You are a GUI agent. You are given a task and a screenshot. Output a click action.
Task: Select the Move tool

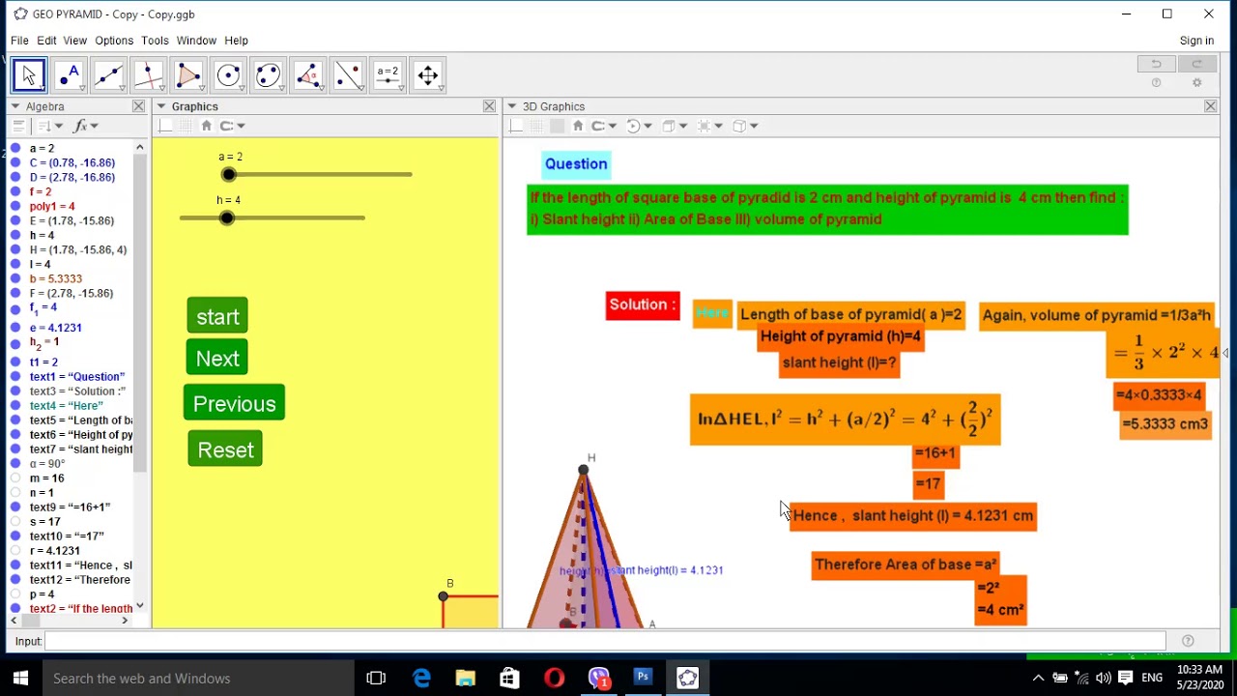[29, 75]
